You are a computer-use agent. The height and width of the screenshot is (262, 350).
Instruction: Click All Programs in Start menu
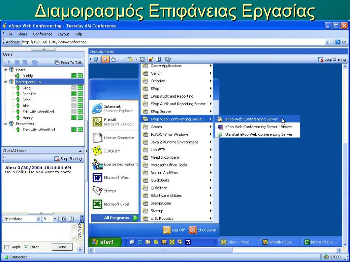pos(115,218)
